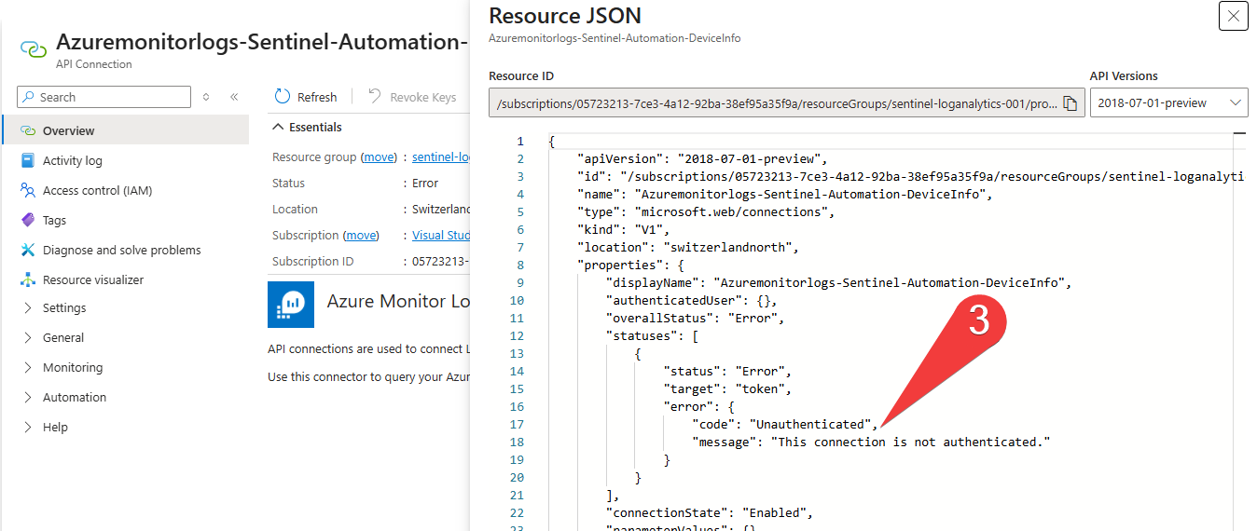The height and width of the screenshot is (531, 1257).
Task: Click the Revoke Keys button
Action: [412, 97]
